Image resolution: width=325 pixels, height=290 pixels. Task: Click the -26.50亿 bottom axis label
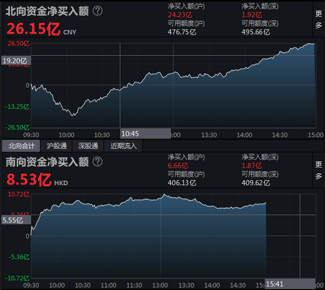pyautogui.click(x=17, y=127)
